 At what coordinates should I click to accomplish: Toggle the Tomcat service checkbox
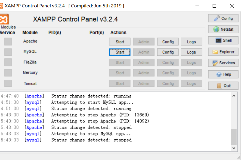click(8, 83)
